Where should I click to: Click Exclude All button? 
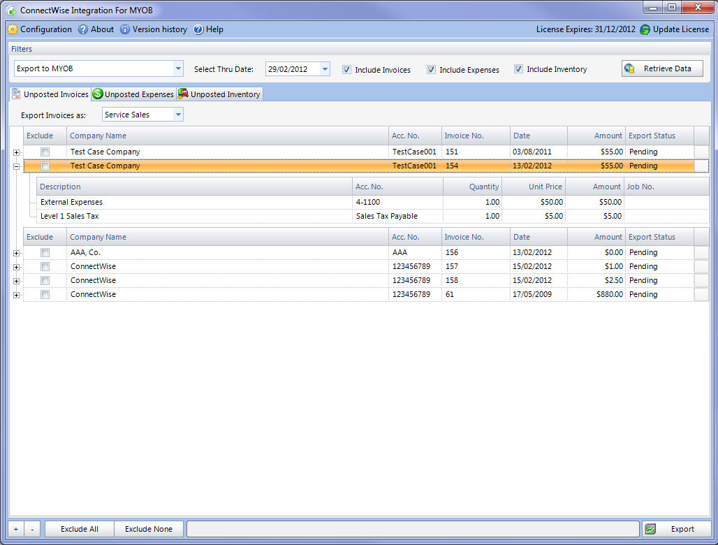coord(80,529)
